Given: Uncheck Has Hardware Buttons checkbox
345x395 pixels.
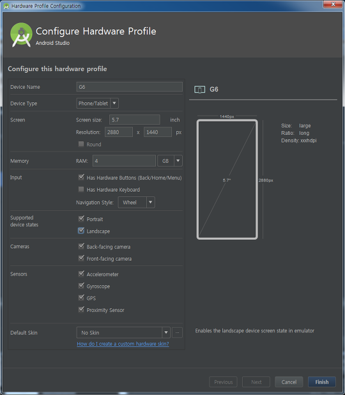Looking at the screenshot, I should coord(81,177).
